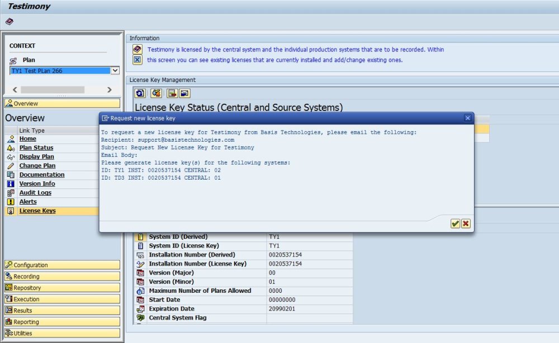Open the Display Plan link

point(37,157)
